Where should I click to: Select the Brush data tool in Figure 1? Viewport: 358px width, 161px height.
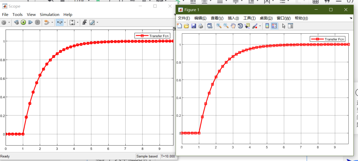255,26
